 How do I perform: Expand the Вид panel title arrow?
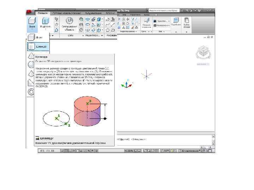click(164, 32)
